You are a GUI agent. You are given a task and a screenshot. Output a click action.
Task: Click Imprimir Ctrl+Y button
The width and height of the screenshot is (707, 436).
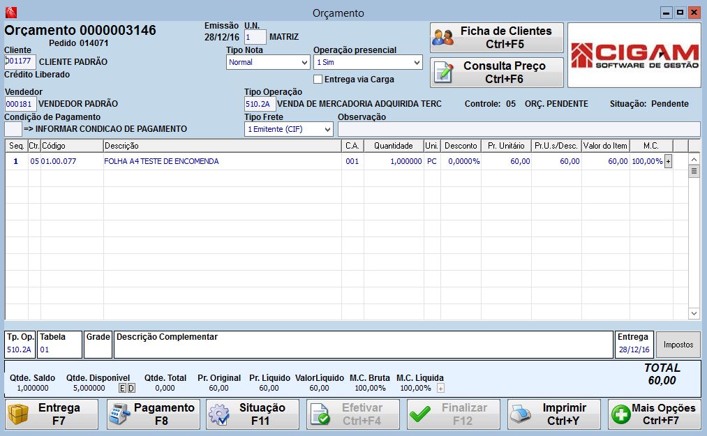[x=554, y=414]
